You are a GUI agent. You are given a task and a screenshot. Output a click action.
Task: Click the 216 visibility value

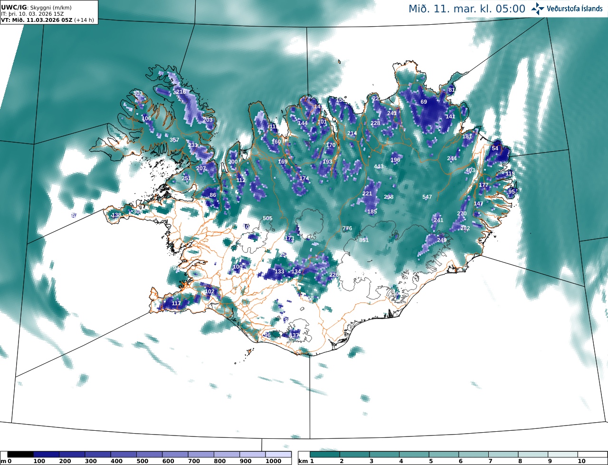181,92
